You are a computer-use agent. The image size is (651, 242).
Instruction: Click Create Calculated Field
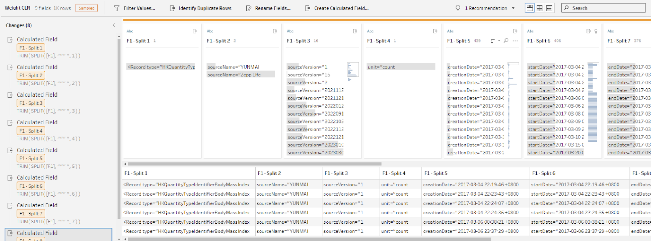click(x=341, y=8)
